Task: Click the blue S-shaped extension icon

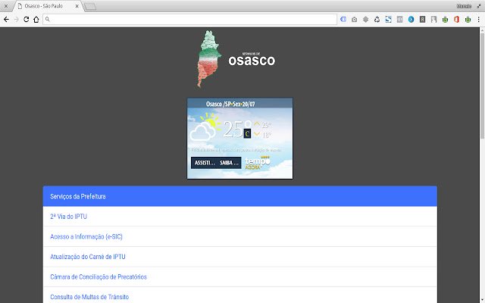Action: (x=388, y=20)
